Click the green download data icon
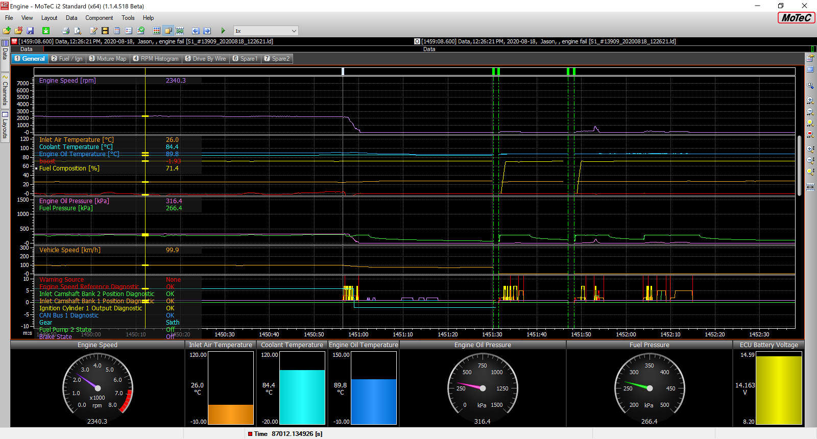The image size is (817, 439). click(45, 31)
